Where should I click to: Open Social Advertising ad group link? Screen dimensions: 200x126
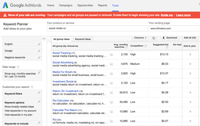click(x=63, y=62)
